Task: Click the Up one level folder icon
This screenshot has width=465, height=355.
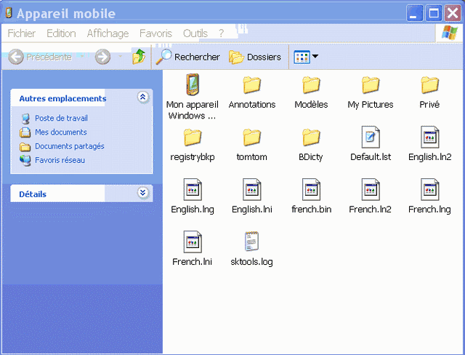Action: coord(139,57)
